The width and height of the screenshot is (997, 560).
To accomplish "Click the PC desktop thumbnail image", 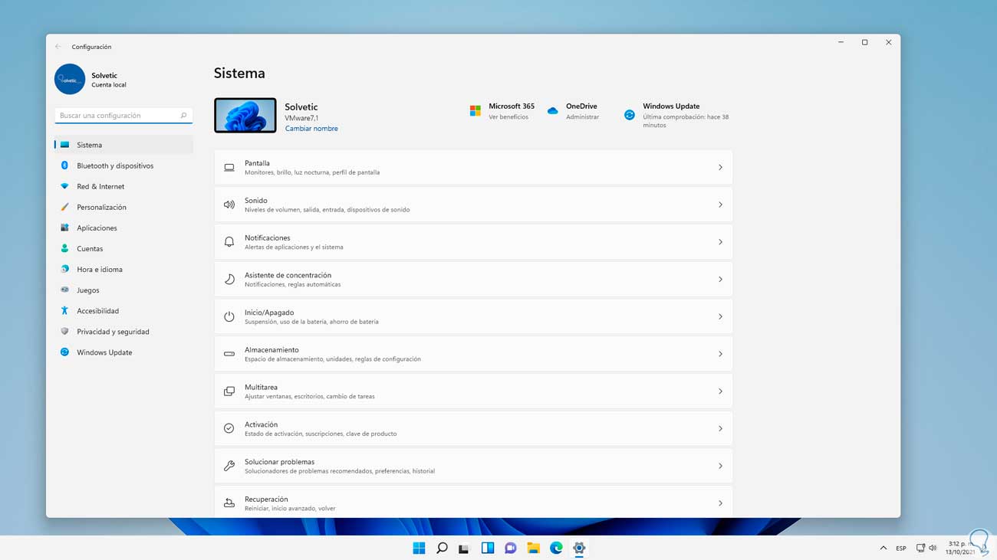I will pyautogui.click(x=245, y=115).
